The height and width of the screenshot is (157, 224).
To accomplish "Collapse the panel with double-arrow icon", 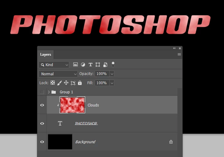I will (174, 48).
